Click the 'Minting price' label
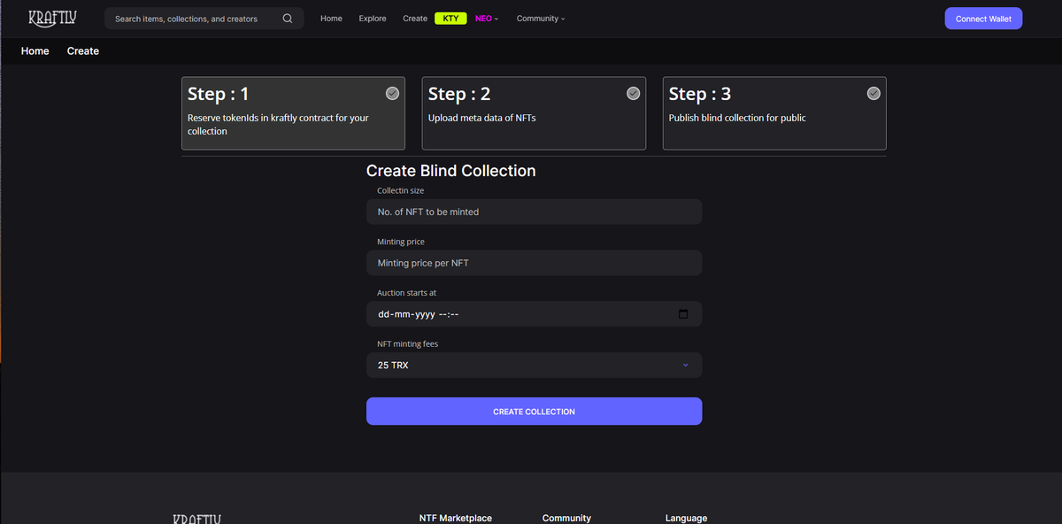The height and width of the screenshot is (524, 1062). (401, 242)
